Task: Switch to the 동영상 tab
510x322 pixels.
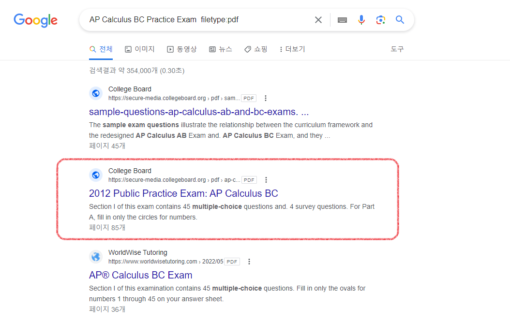Action: coord(182,49)
